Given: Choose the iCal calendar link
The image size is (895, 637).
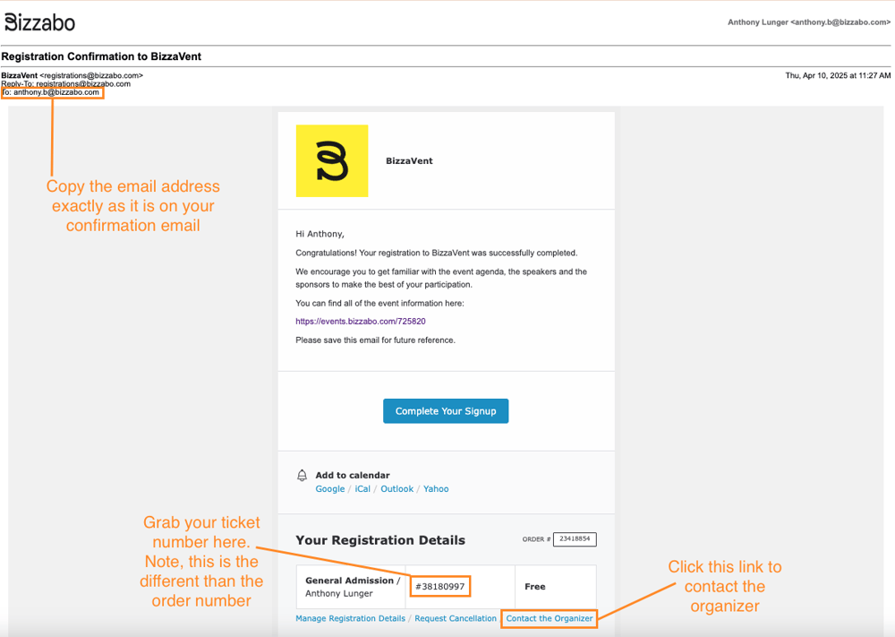Looking at the screenshot, I should 362,489.
